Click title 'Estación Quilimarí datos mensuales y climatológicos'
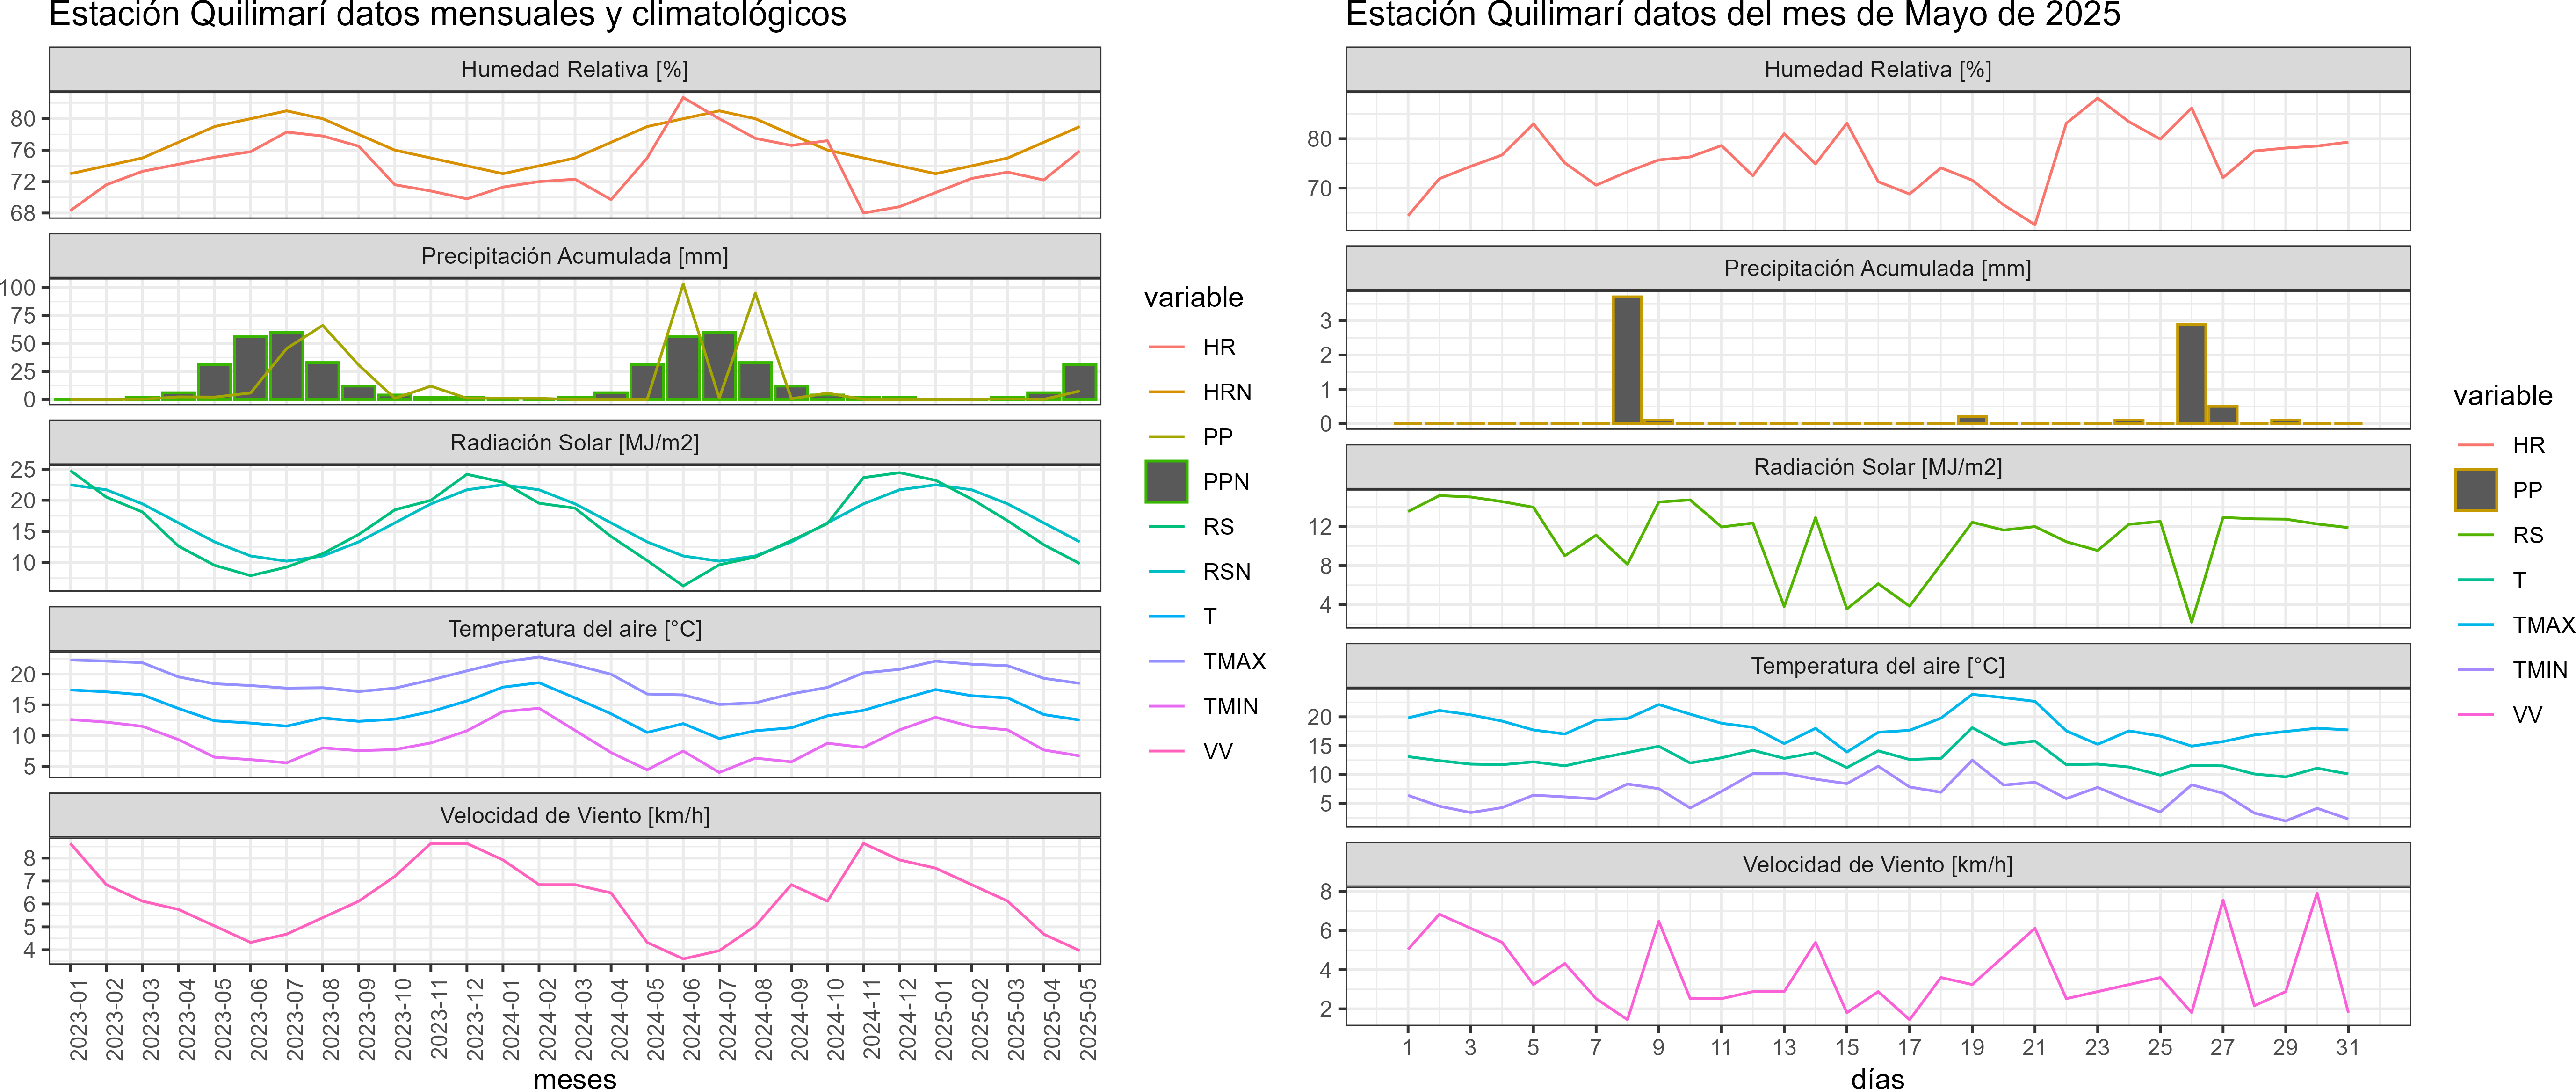Image resolution: width=2576 pixels, height=1089 pixels. (x=447, y=15)
